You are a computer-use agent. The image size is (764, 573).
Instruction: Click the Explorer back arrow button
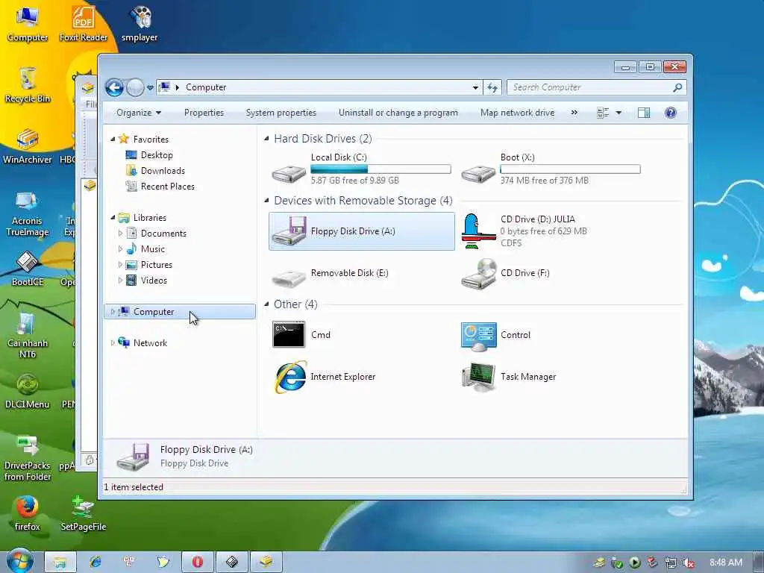click(x=114, y=88)
